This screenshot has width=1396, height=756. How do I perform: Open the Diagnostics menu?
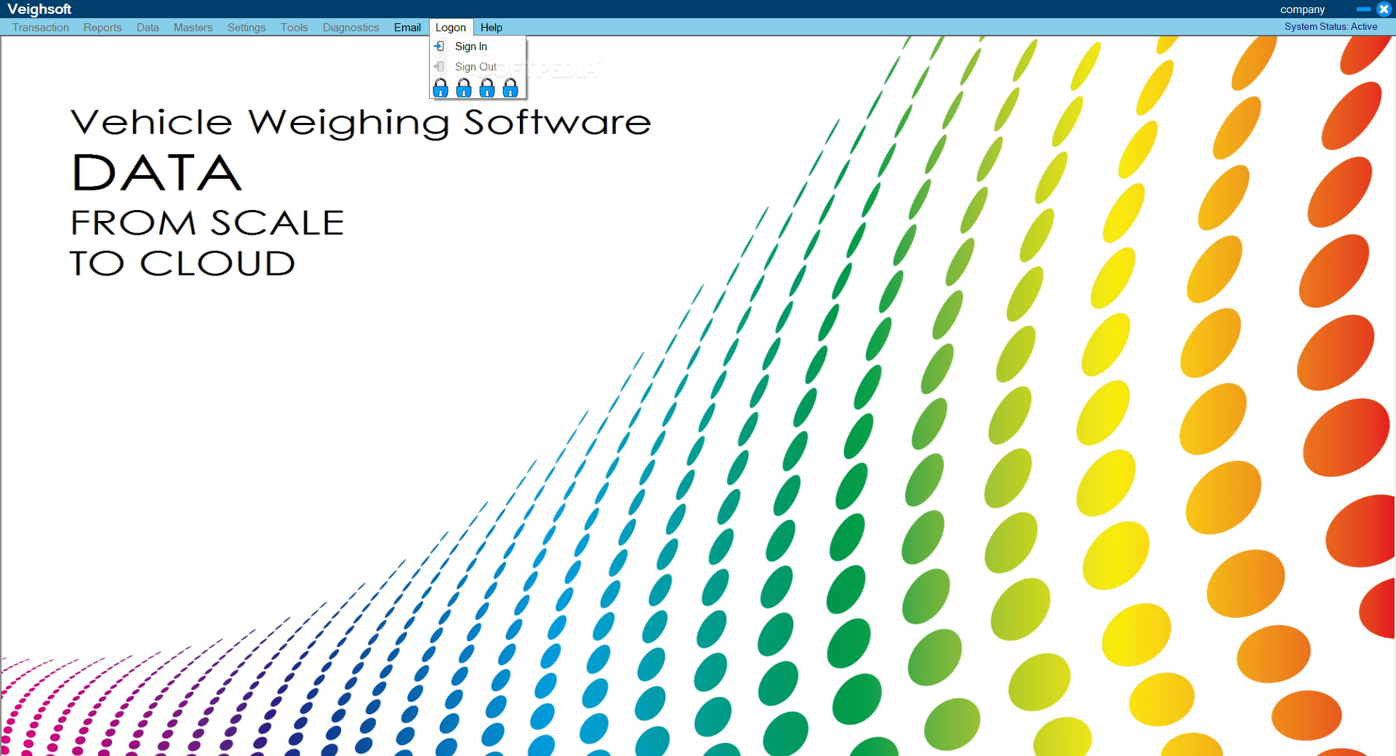coord(351,28)
